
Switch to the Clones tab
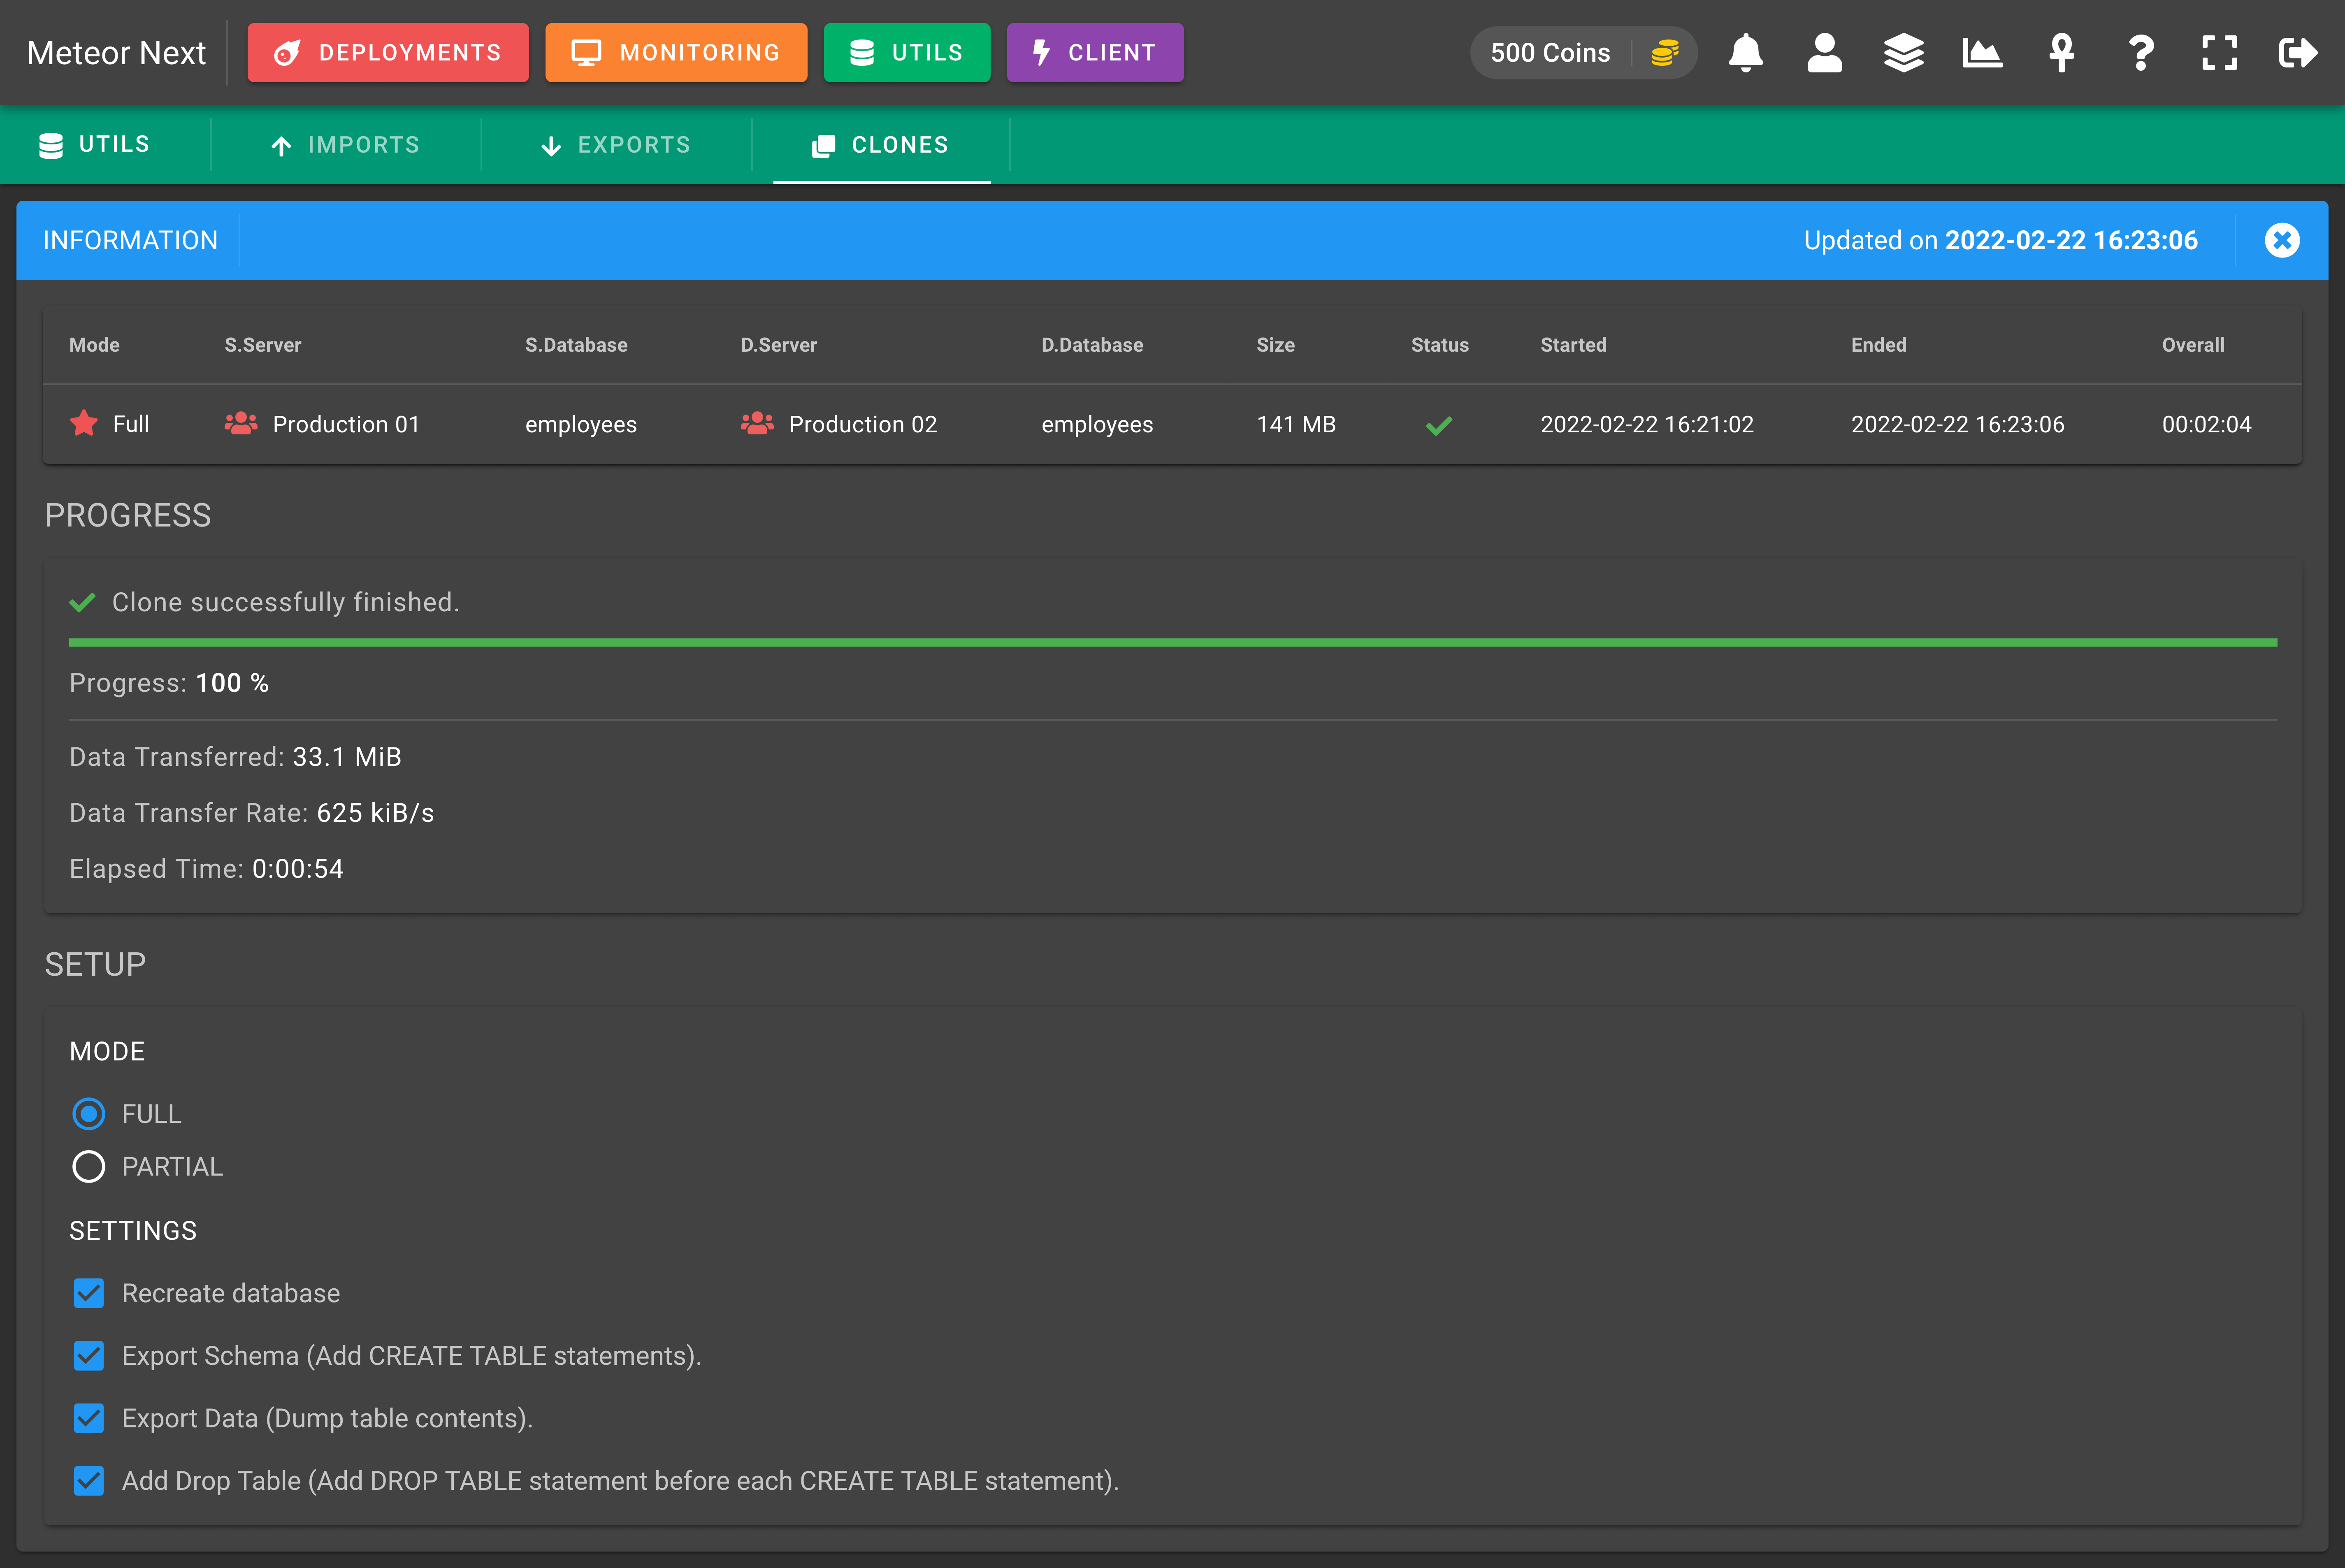pyautogui.click(x=881, y=145)
